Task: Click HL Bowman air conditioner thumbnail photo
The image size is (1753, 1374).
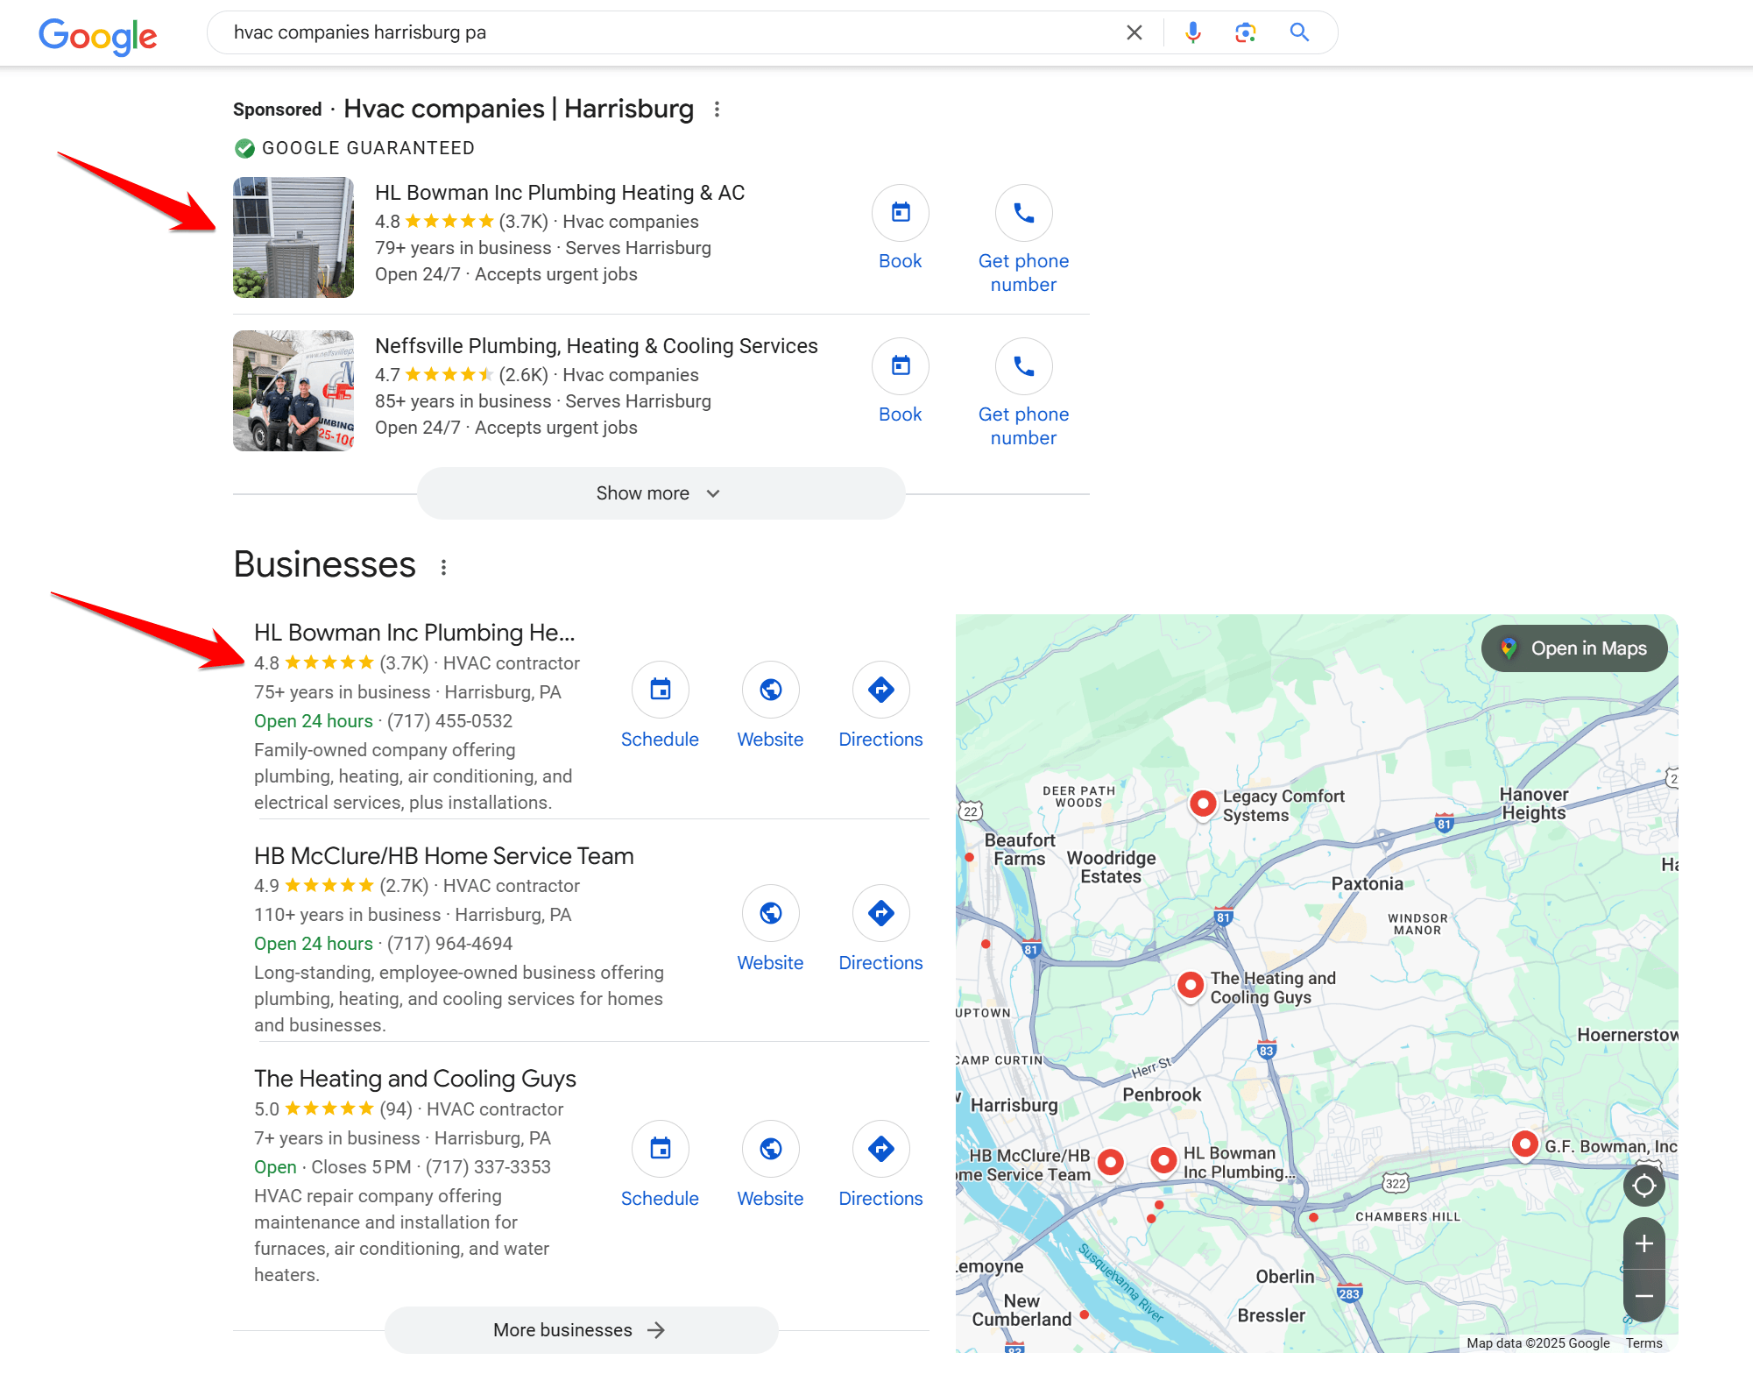Action: (293, 237)
